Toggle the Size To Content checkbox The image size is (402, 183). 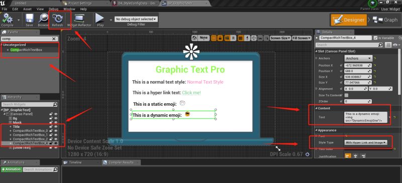pyautogui.click(x=346, y=95)
